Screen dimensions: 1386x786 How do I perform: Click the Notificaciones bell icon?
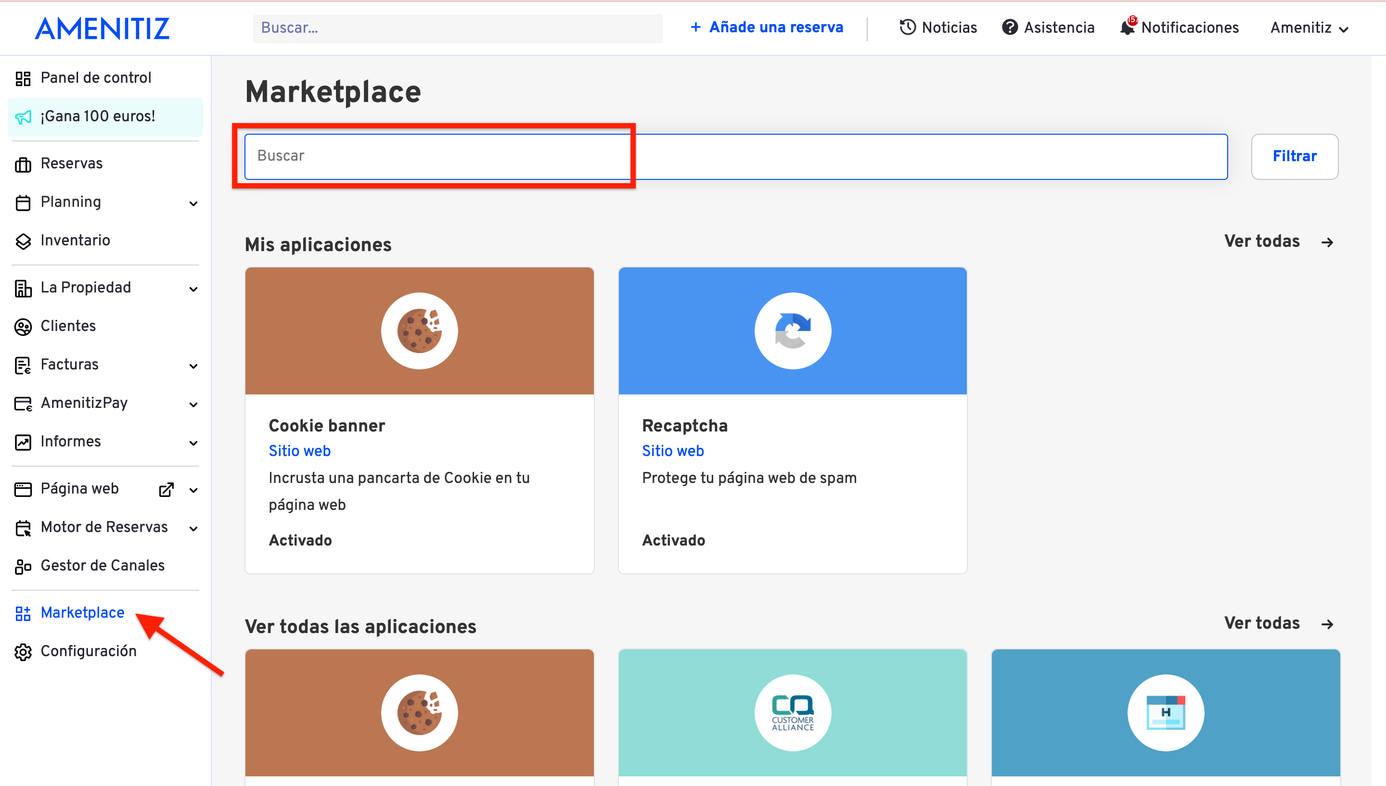1128,26
